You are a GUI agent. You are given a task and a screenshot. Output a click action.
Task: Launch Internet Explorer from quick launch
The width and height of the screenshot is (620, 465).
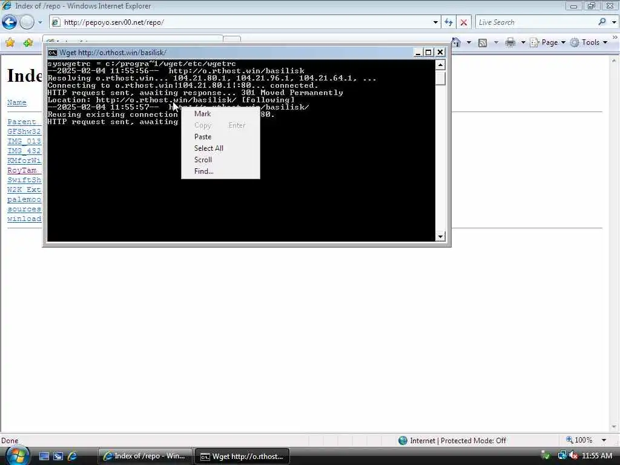(73, 457)
